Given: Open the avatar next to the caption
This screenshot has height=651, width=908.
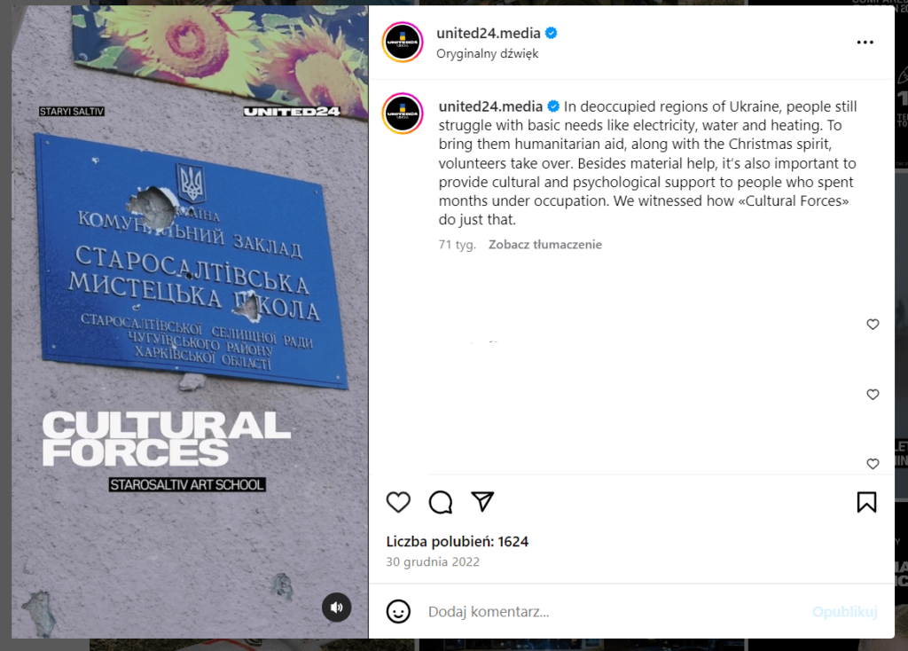Looking at the screenshot, I should pos(403,114).
